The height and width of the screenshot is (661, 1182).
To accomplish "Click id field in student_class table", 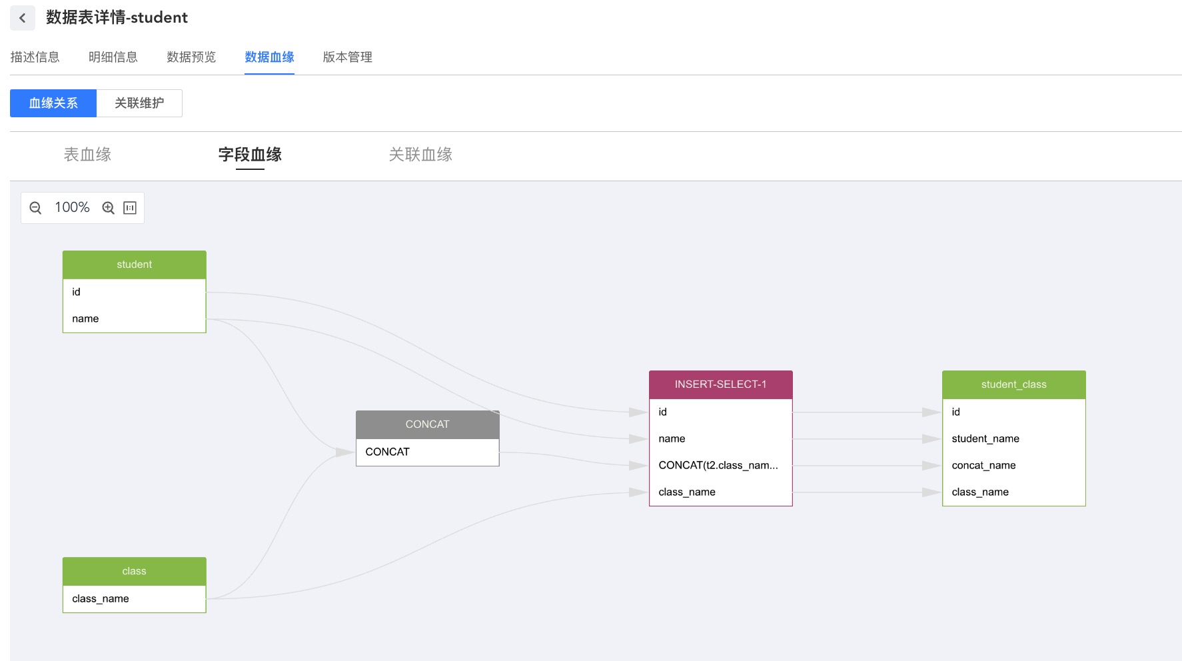I will (1014, 412).
